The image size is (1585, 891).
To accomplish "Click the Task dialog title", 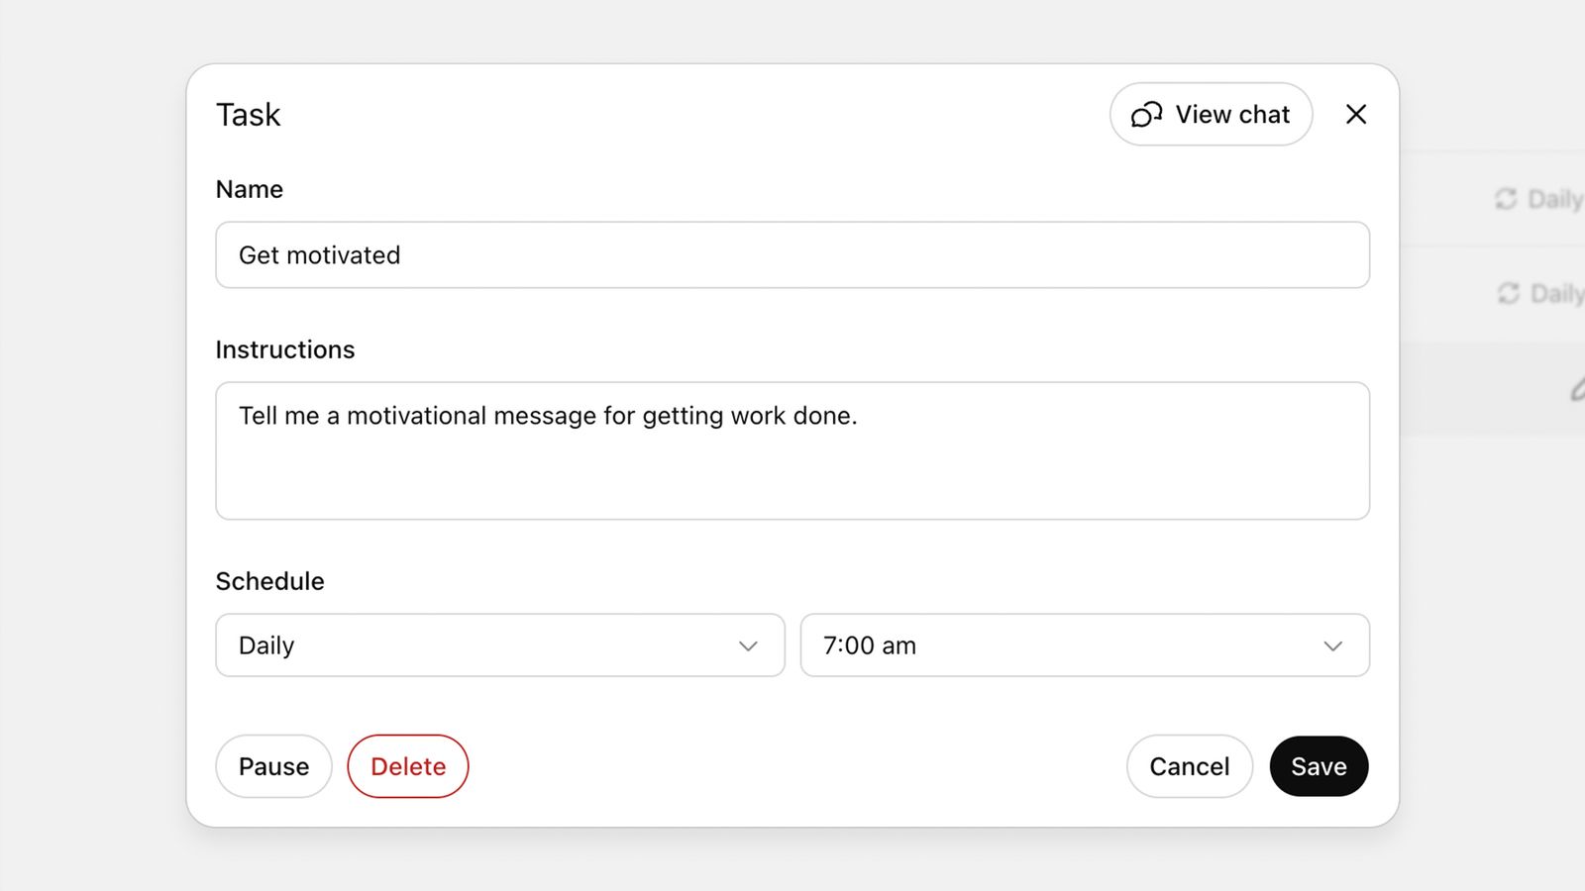I will (x=249, y=115).
